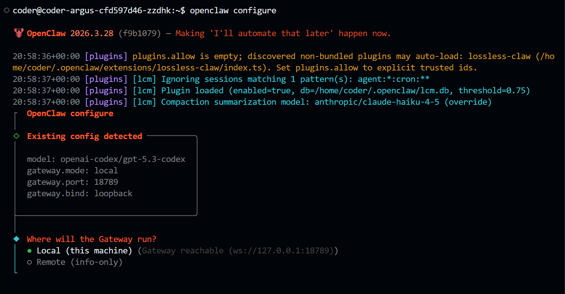Click the gateway.port 18789 line

click(73, 182)
